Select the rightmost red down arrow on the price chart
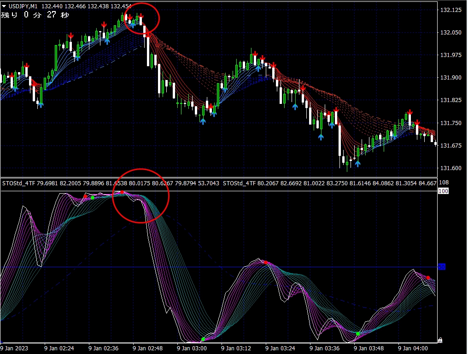468x354 pixels. pyautogui.click(x=417, y=122)
